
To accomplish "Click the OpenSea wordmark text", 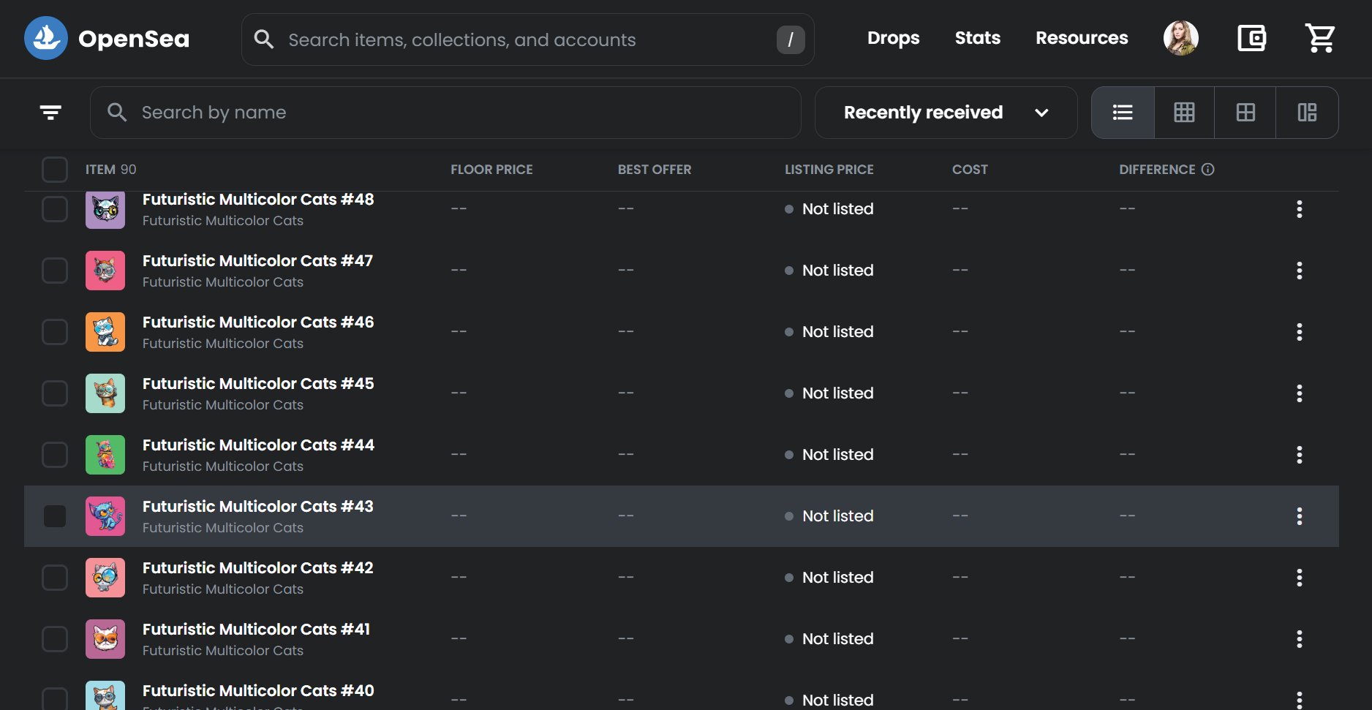I will pos(134,39).
